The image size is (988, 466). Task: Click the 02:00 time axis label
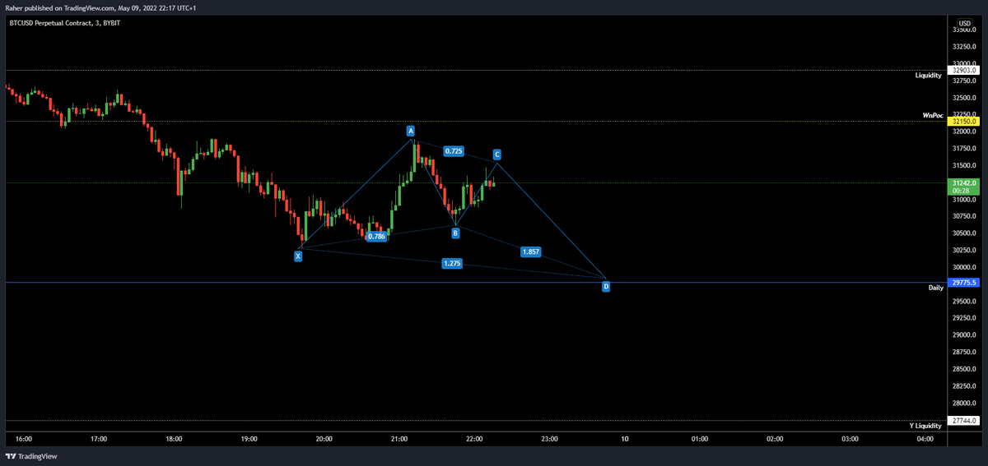[x=775, y=439]
